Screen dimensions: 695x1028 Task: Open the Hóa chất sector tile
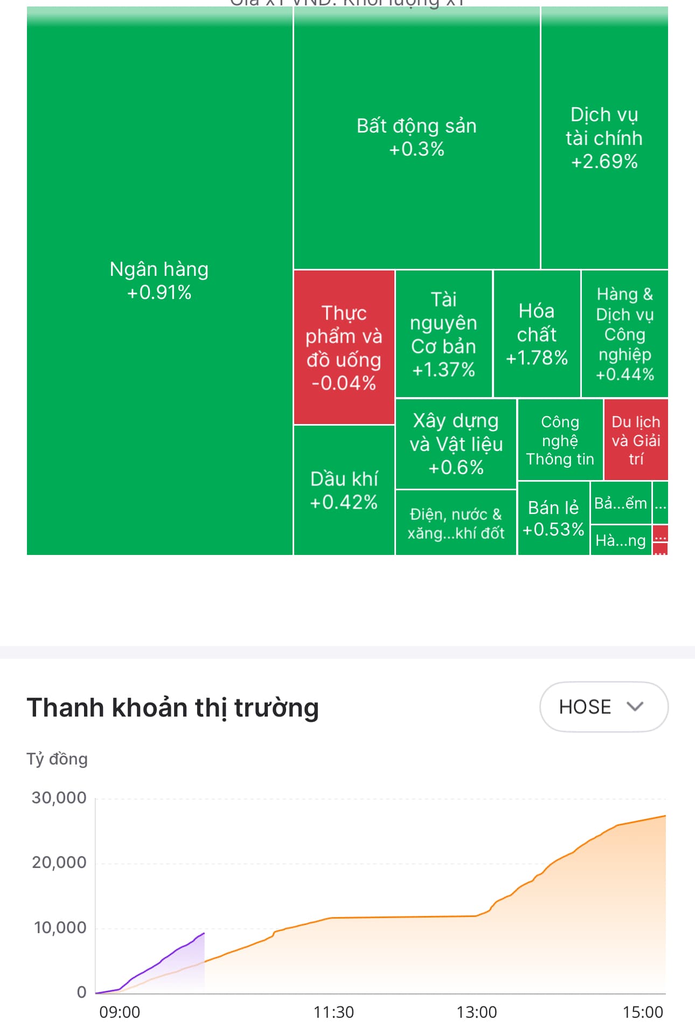point(537,334)
